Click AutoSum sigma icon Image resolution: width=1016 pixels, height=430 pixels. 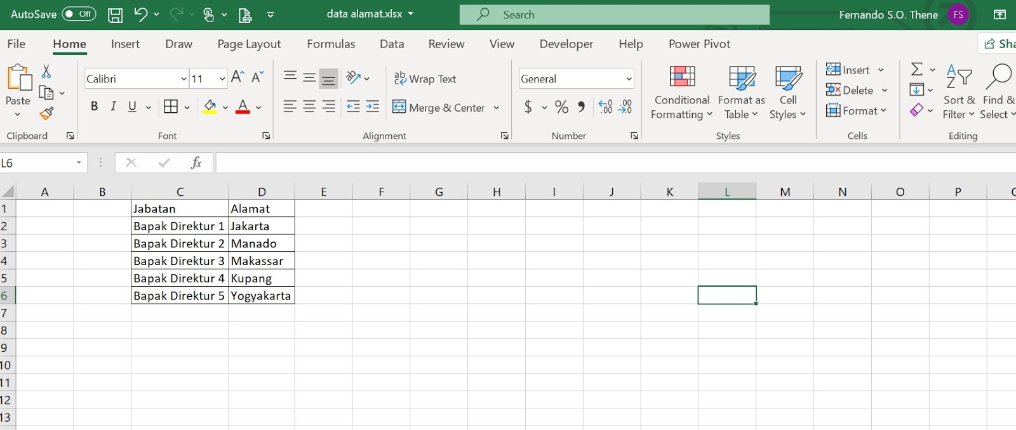point(917,68)
